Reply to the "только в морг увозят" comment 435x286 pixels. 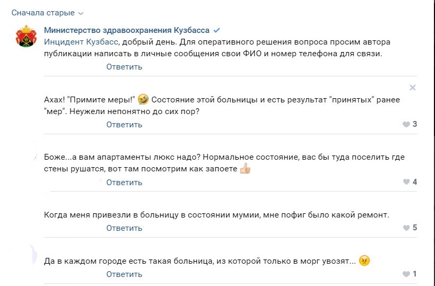[x=124, y=274]
